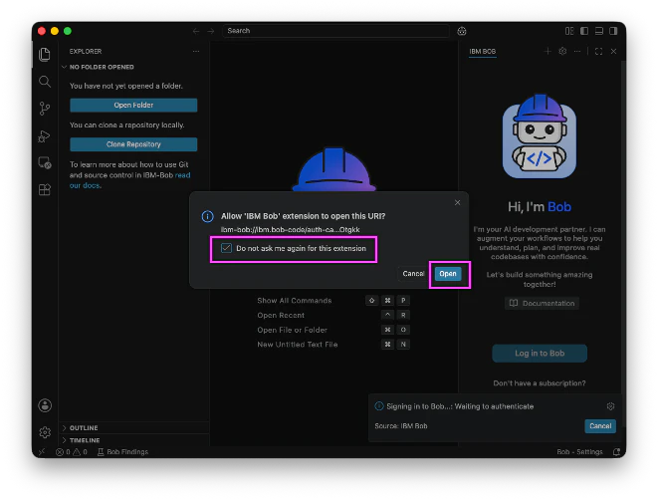Uncheck 'Do not ask me again for this extension'

pyautogui.click(x=226, y=248)
